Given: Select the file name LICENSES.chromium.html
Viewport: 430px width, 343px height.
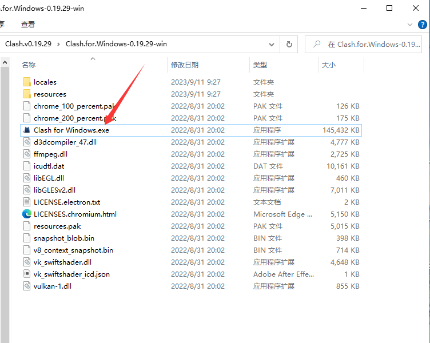Looking at the screenshot, I should 75,214.
